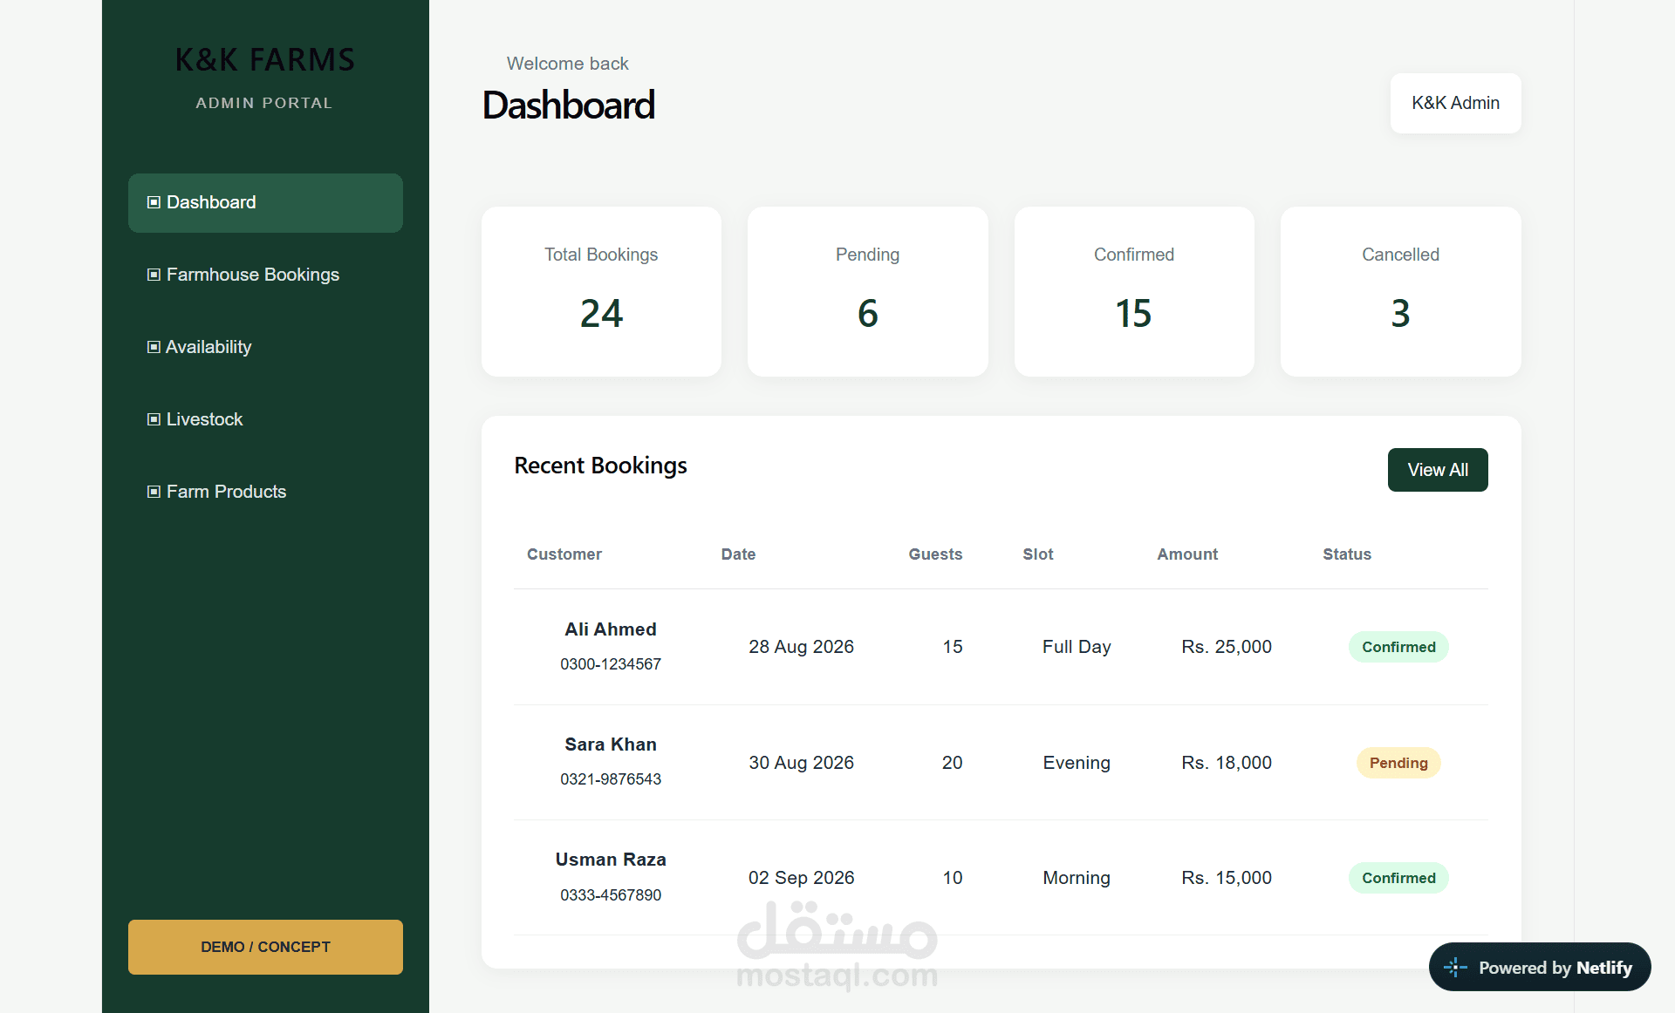
Task: Click the amount Rs. 15,000
Action: (1227, 878)
